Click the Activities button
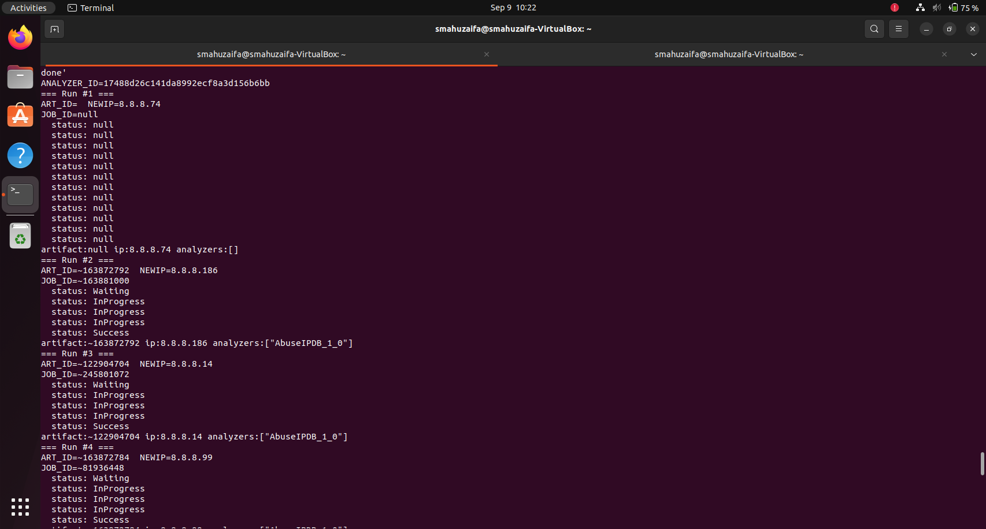The image size is (986, 529). tap(28, 8)
